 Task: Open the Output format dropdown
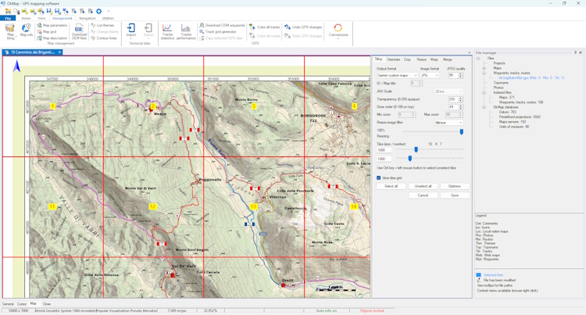(x=397, y=76)
